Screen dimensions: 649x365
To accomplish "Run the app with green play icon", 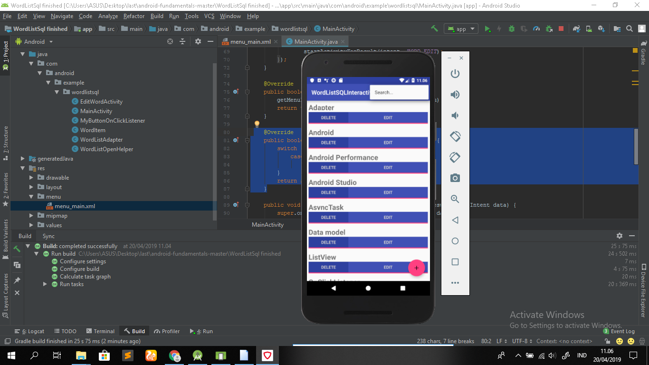I will pos(487,29).
